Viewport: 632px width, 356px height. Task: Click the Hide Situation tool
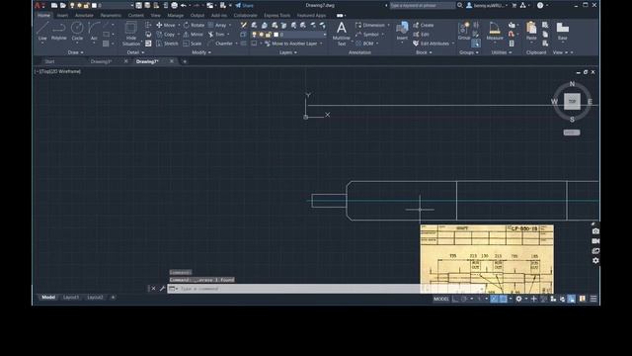131,34
